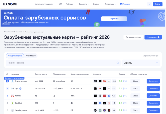Click the EXNODE logo in header
Image resolution: width=166 pixels, height=114 pixels.
pos(10,4)
